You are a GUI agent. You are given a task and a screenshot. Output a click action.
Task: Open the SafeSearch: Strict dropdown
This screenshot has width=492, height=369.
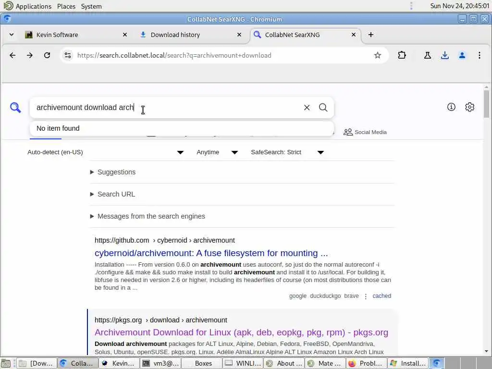coord(287,152)
